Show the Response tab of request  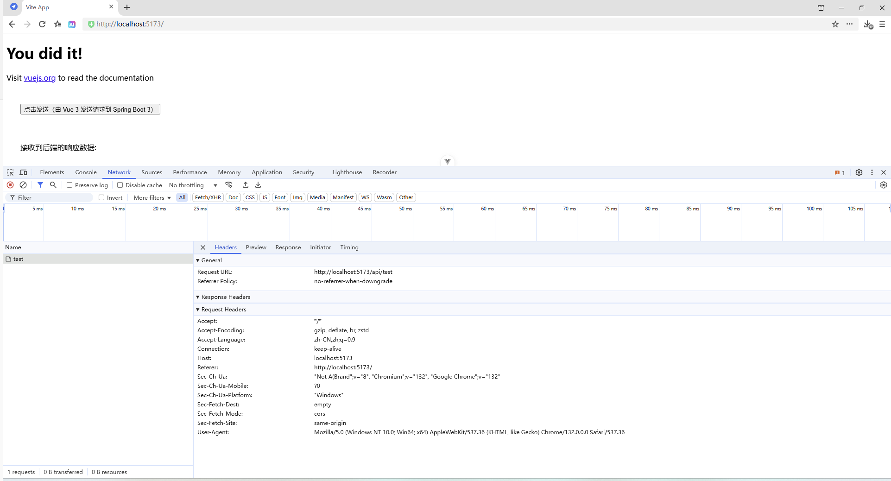pyautogui.click(x=288, y=247)
